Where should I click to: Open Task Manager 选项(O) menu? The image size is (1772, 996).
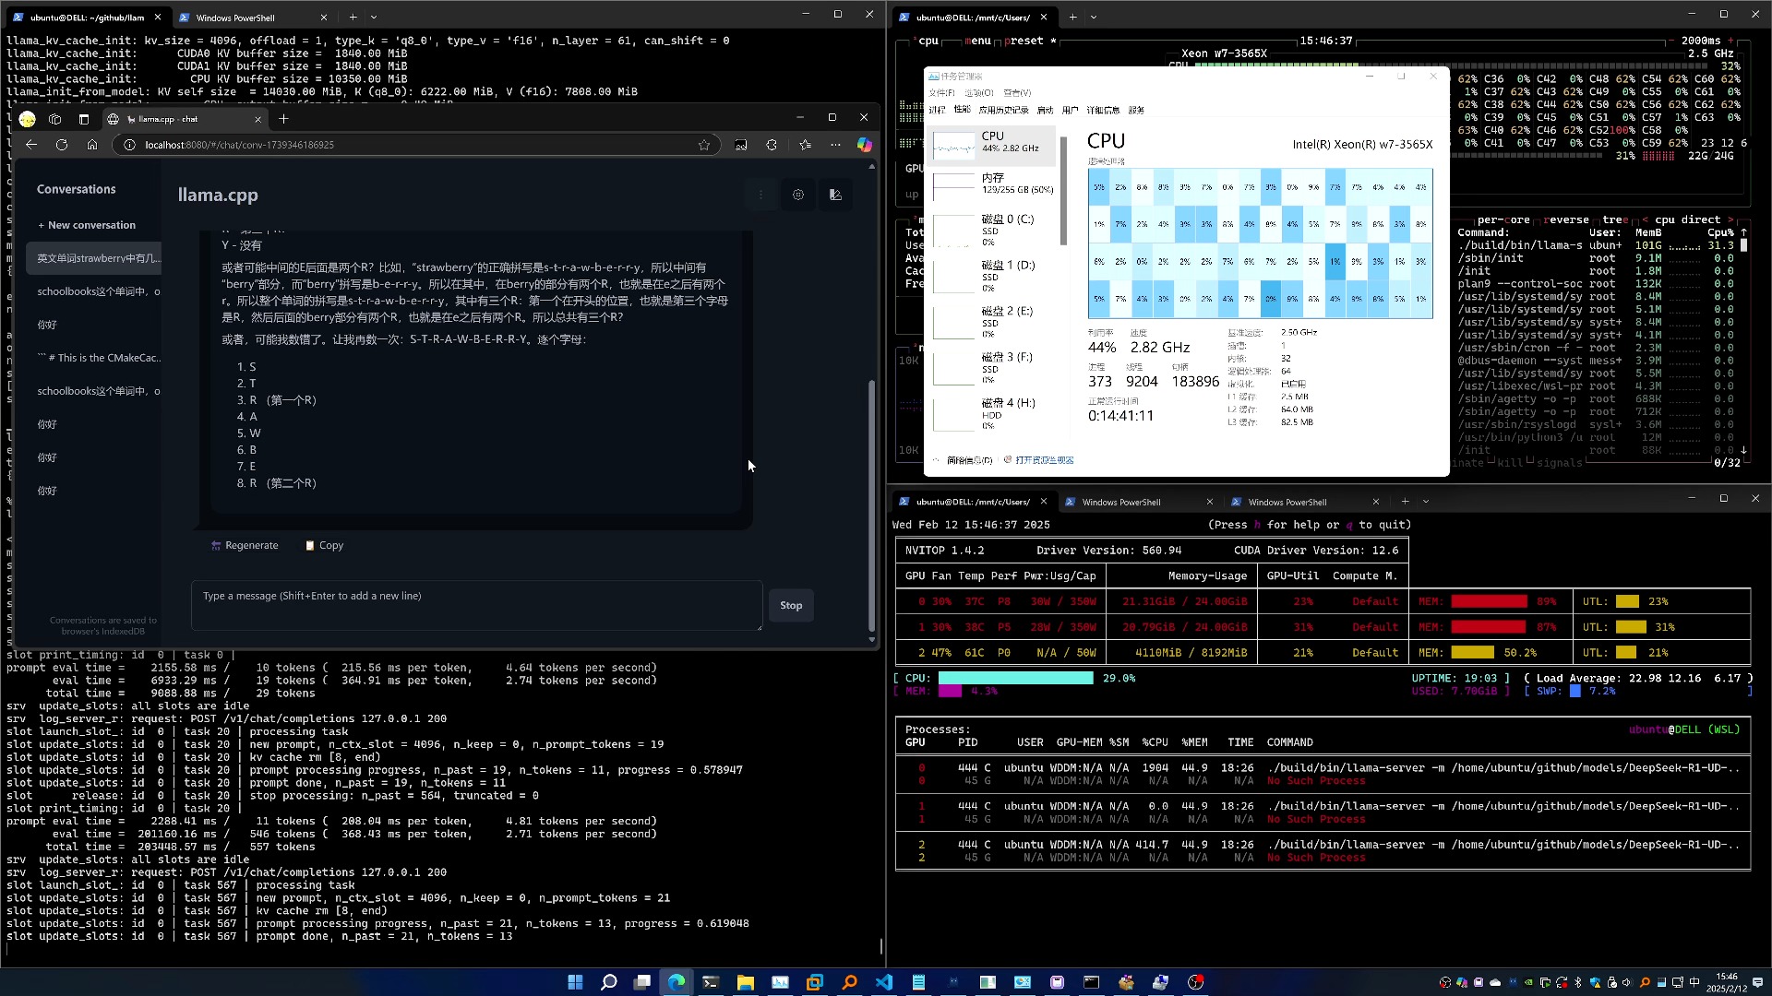pos(979,93)
